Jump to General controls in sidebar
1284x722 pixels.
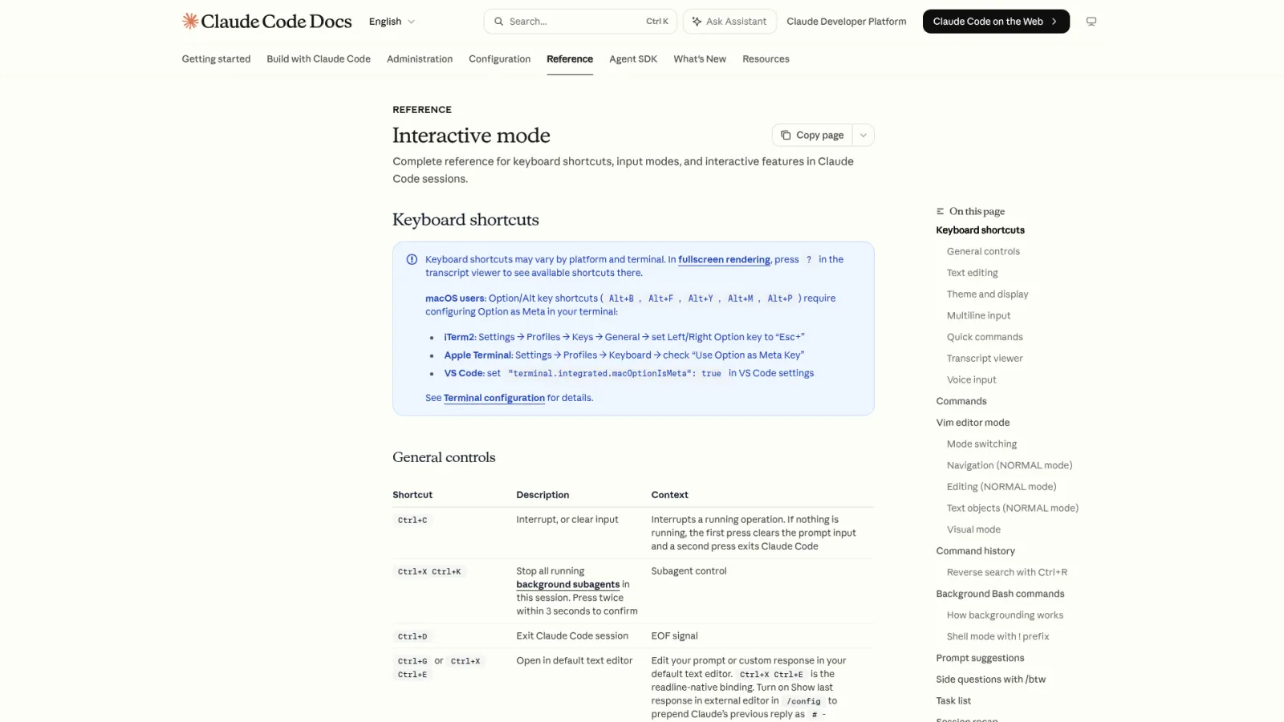pos(983,252)
